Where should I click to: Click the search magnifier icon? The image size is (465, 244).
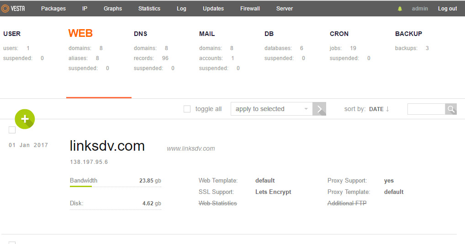tap(451, 109)
